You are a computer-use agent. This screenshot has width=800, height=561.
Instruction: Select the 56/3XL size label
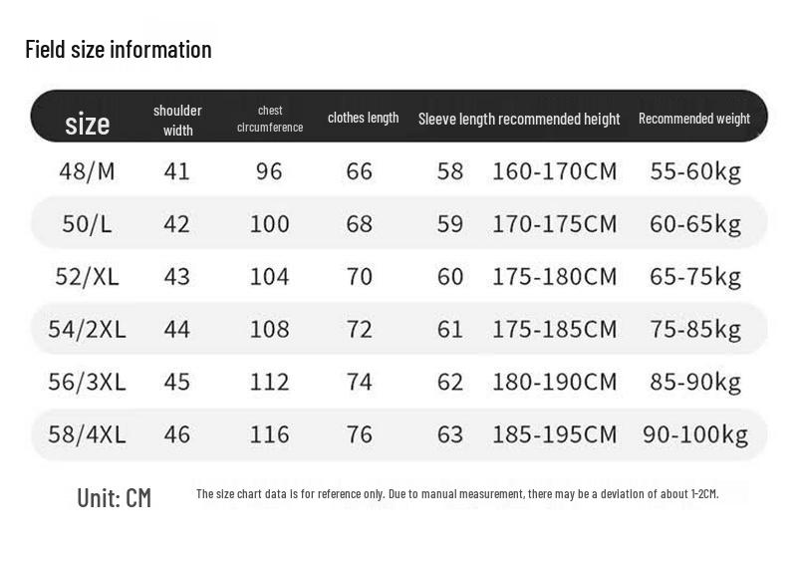(x=87, y=382)
